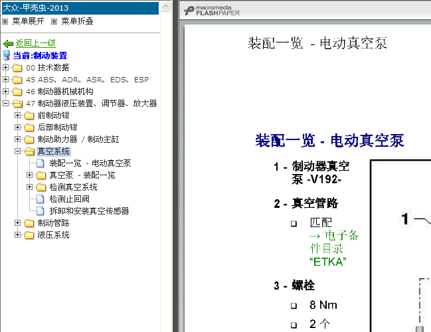431x332 pixels.
Task: Select the 大众-甲壳虫-2013 title entry
Action: [x=80, y=8]
